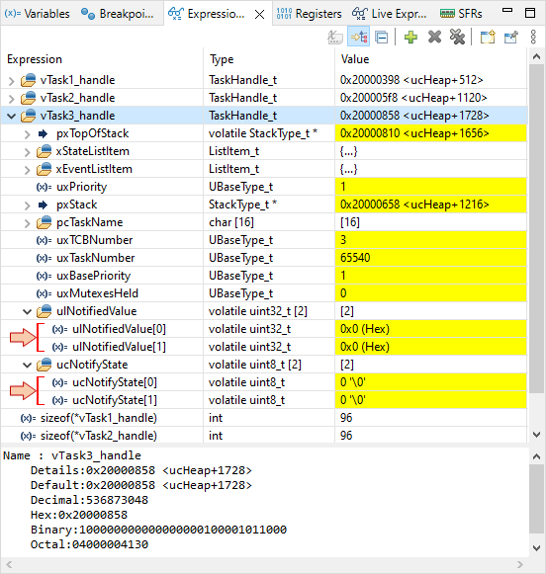Open the View Menu three-dots icon
Viewport: 546px width, 574px height.
[533, 37]
